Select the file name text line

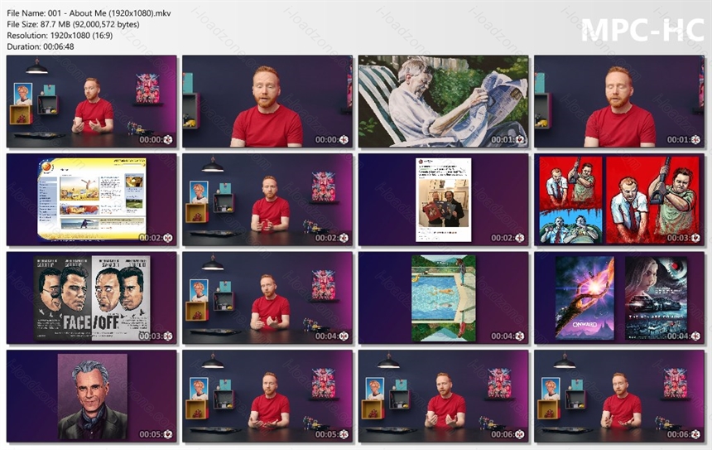click(x=89, y=13)
